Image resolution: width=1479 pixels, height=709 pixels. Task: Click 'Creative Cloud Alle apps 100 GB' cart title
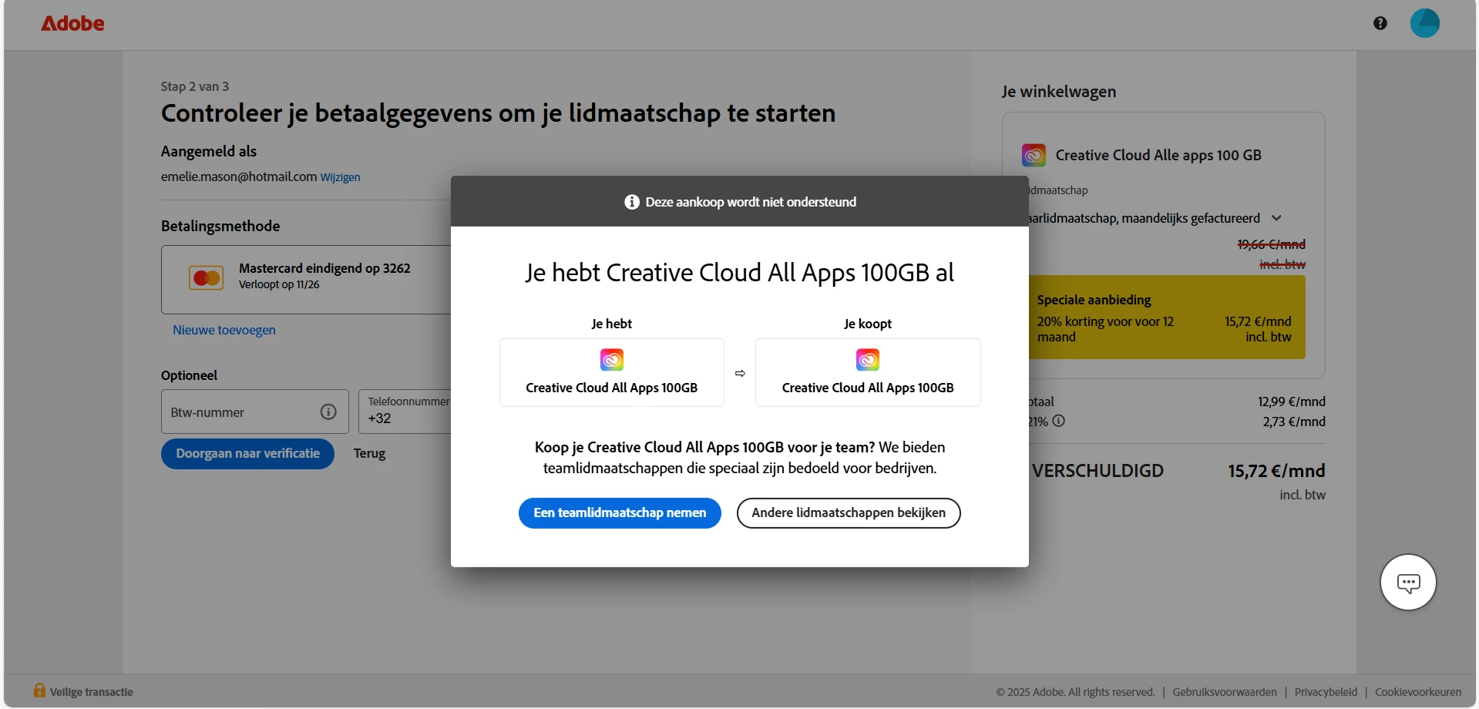1158,155
